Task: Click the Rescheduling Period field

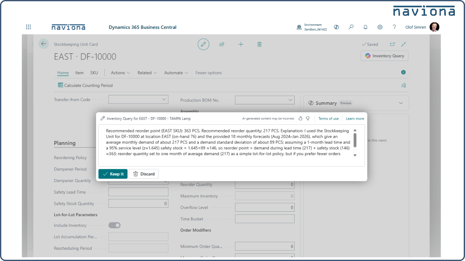Action: click(x=138, y=248)
